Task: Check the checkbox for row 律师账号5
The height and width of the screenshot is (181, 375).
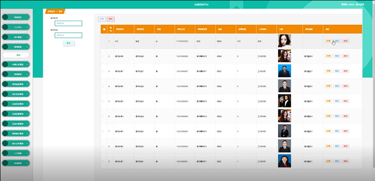Action: [103, 101]
